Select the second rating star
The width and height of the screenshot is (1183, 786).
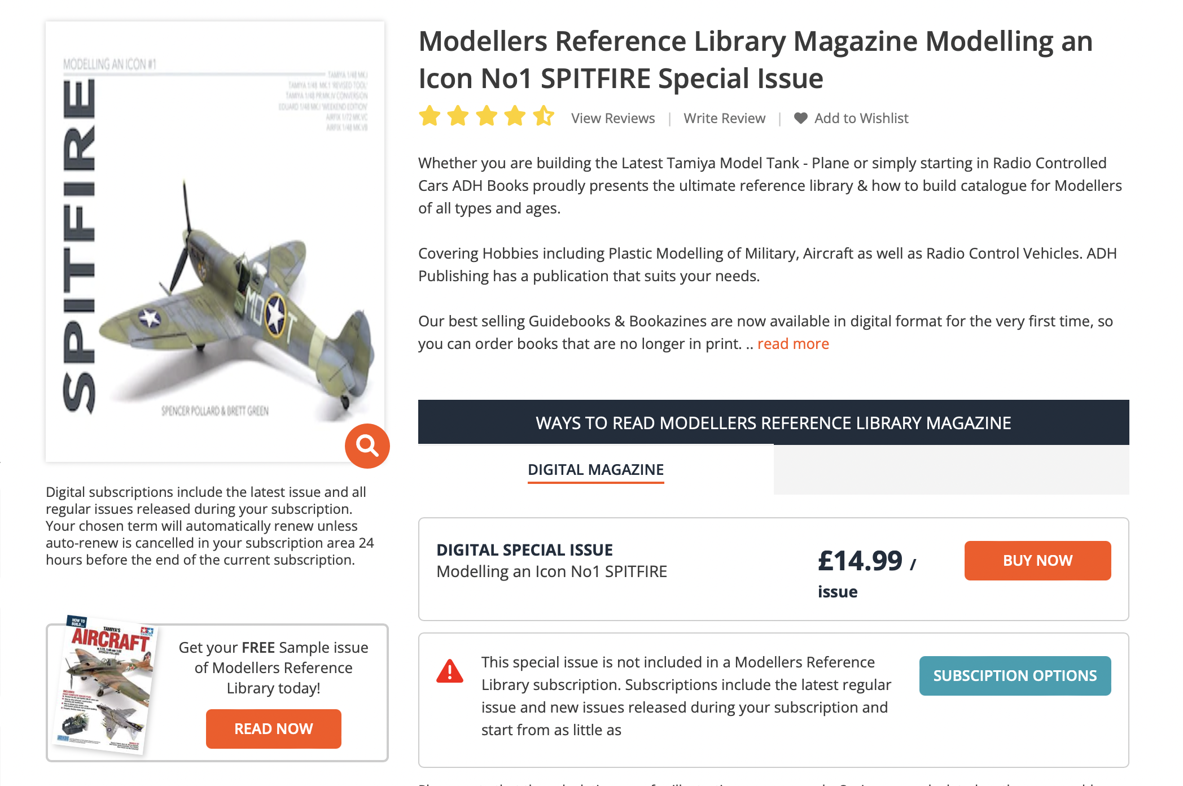(458, 116)
